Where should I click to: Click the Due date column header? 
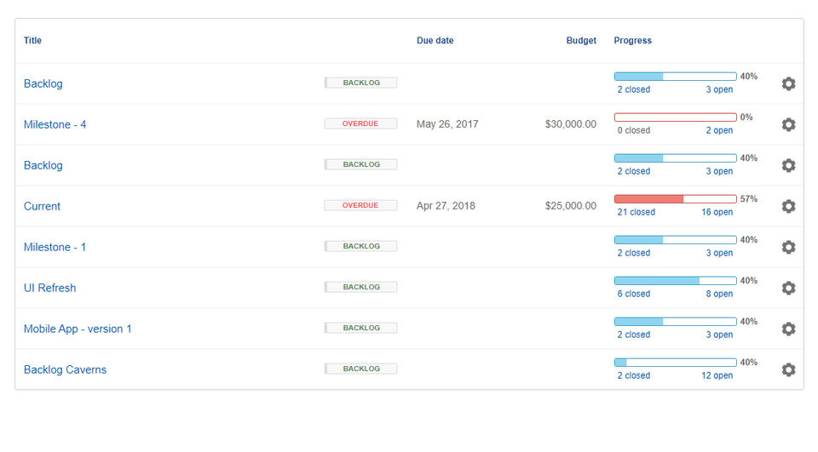435,41
